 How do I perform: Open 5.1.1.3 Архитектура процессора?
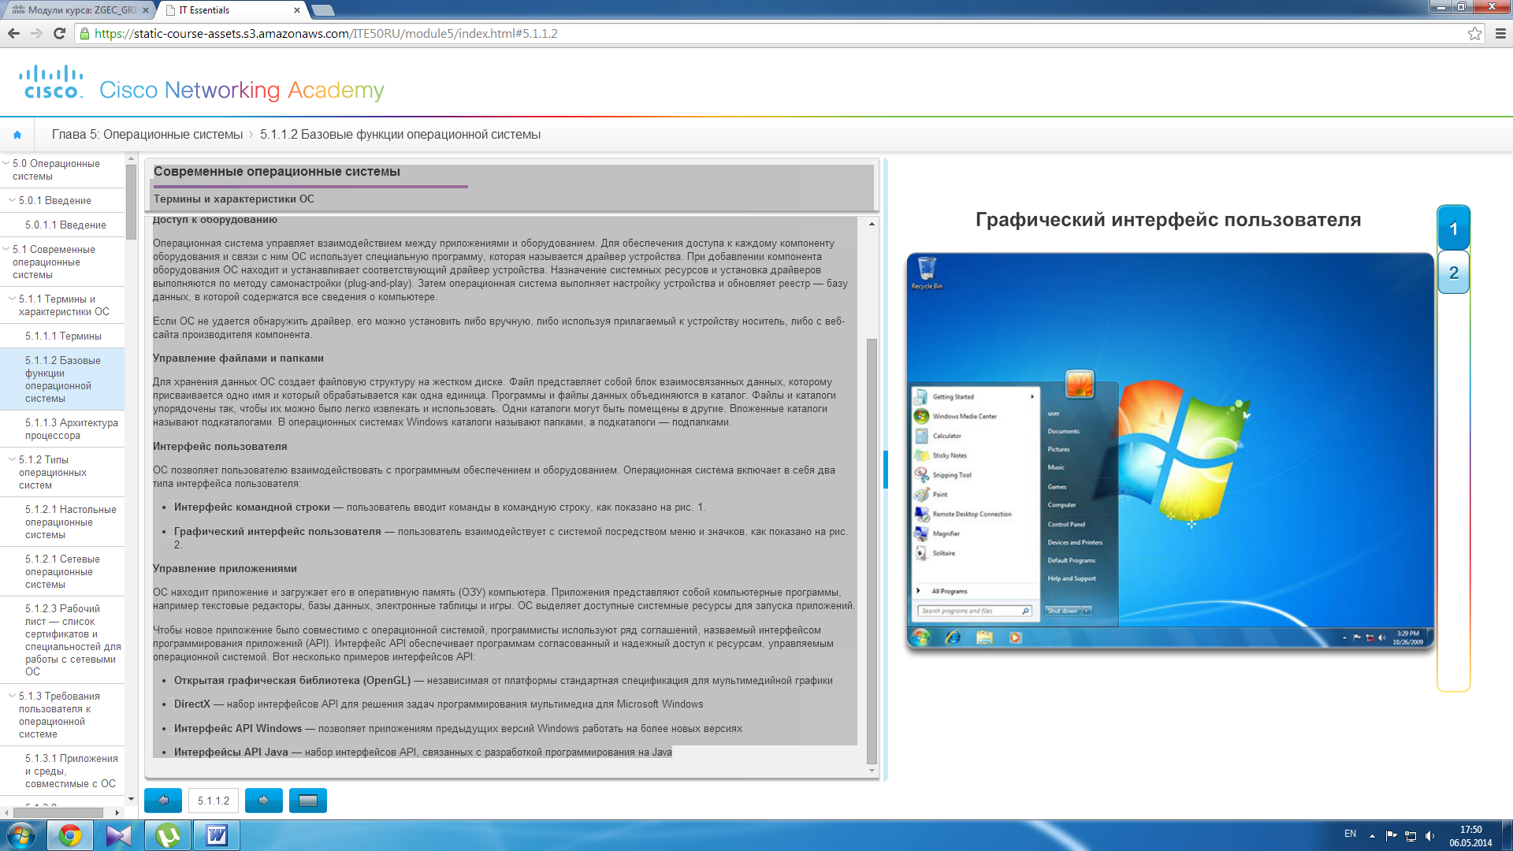[72, 429]
